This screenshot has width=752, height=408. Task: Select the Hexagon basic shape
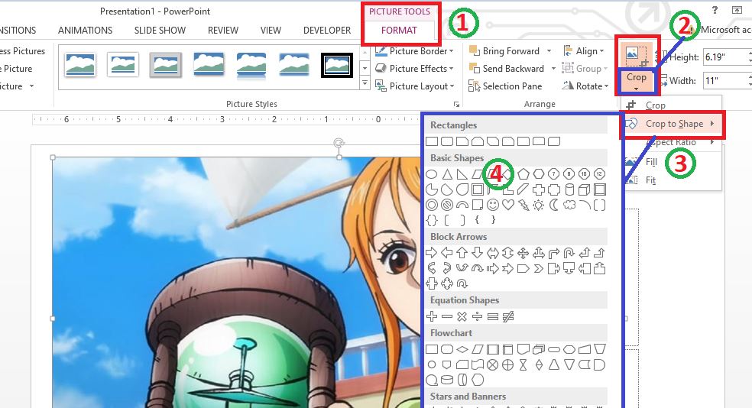click(539, 174)
